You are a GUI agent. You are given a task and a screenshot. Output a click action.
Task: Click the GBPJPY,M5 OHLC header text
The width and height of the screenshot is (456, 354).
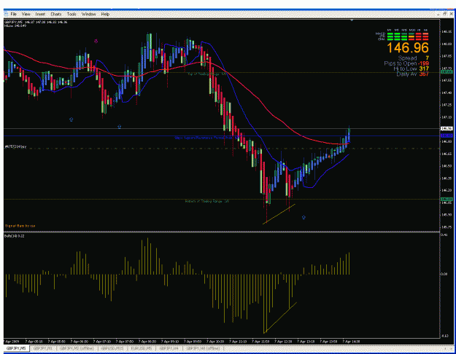point(36,22)
